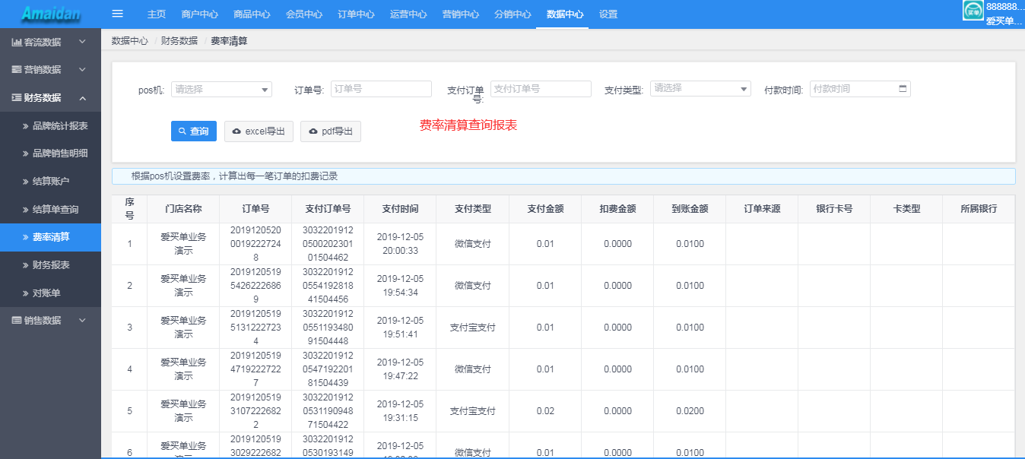Click the 支付时间 column header

point(400,209)
